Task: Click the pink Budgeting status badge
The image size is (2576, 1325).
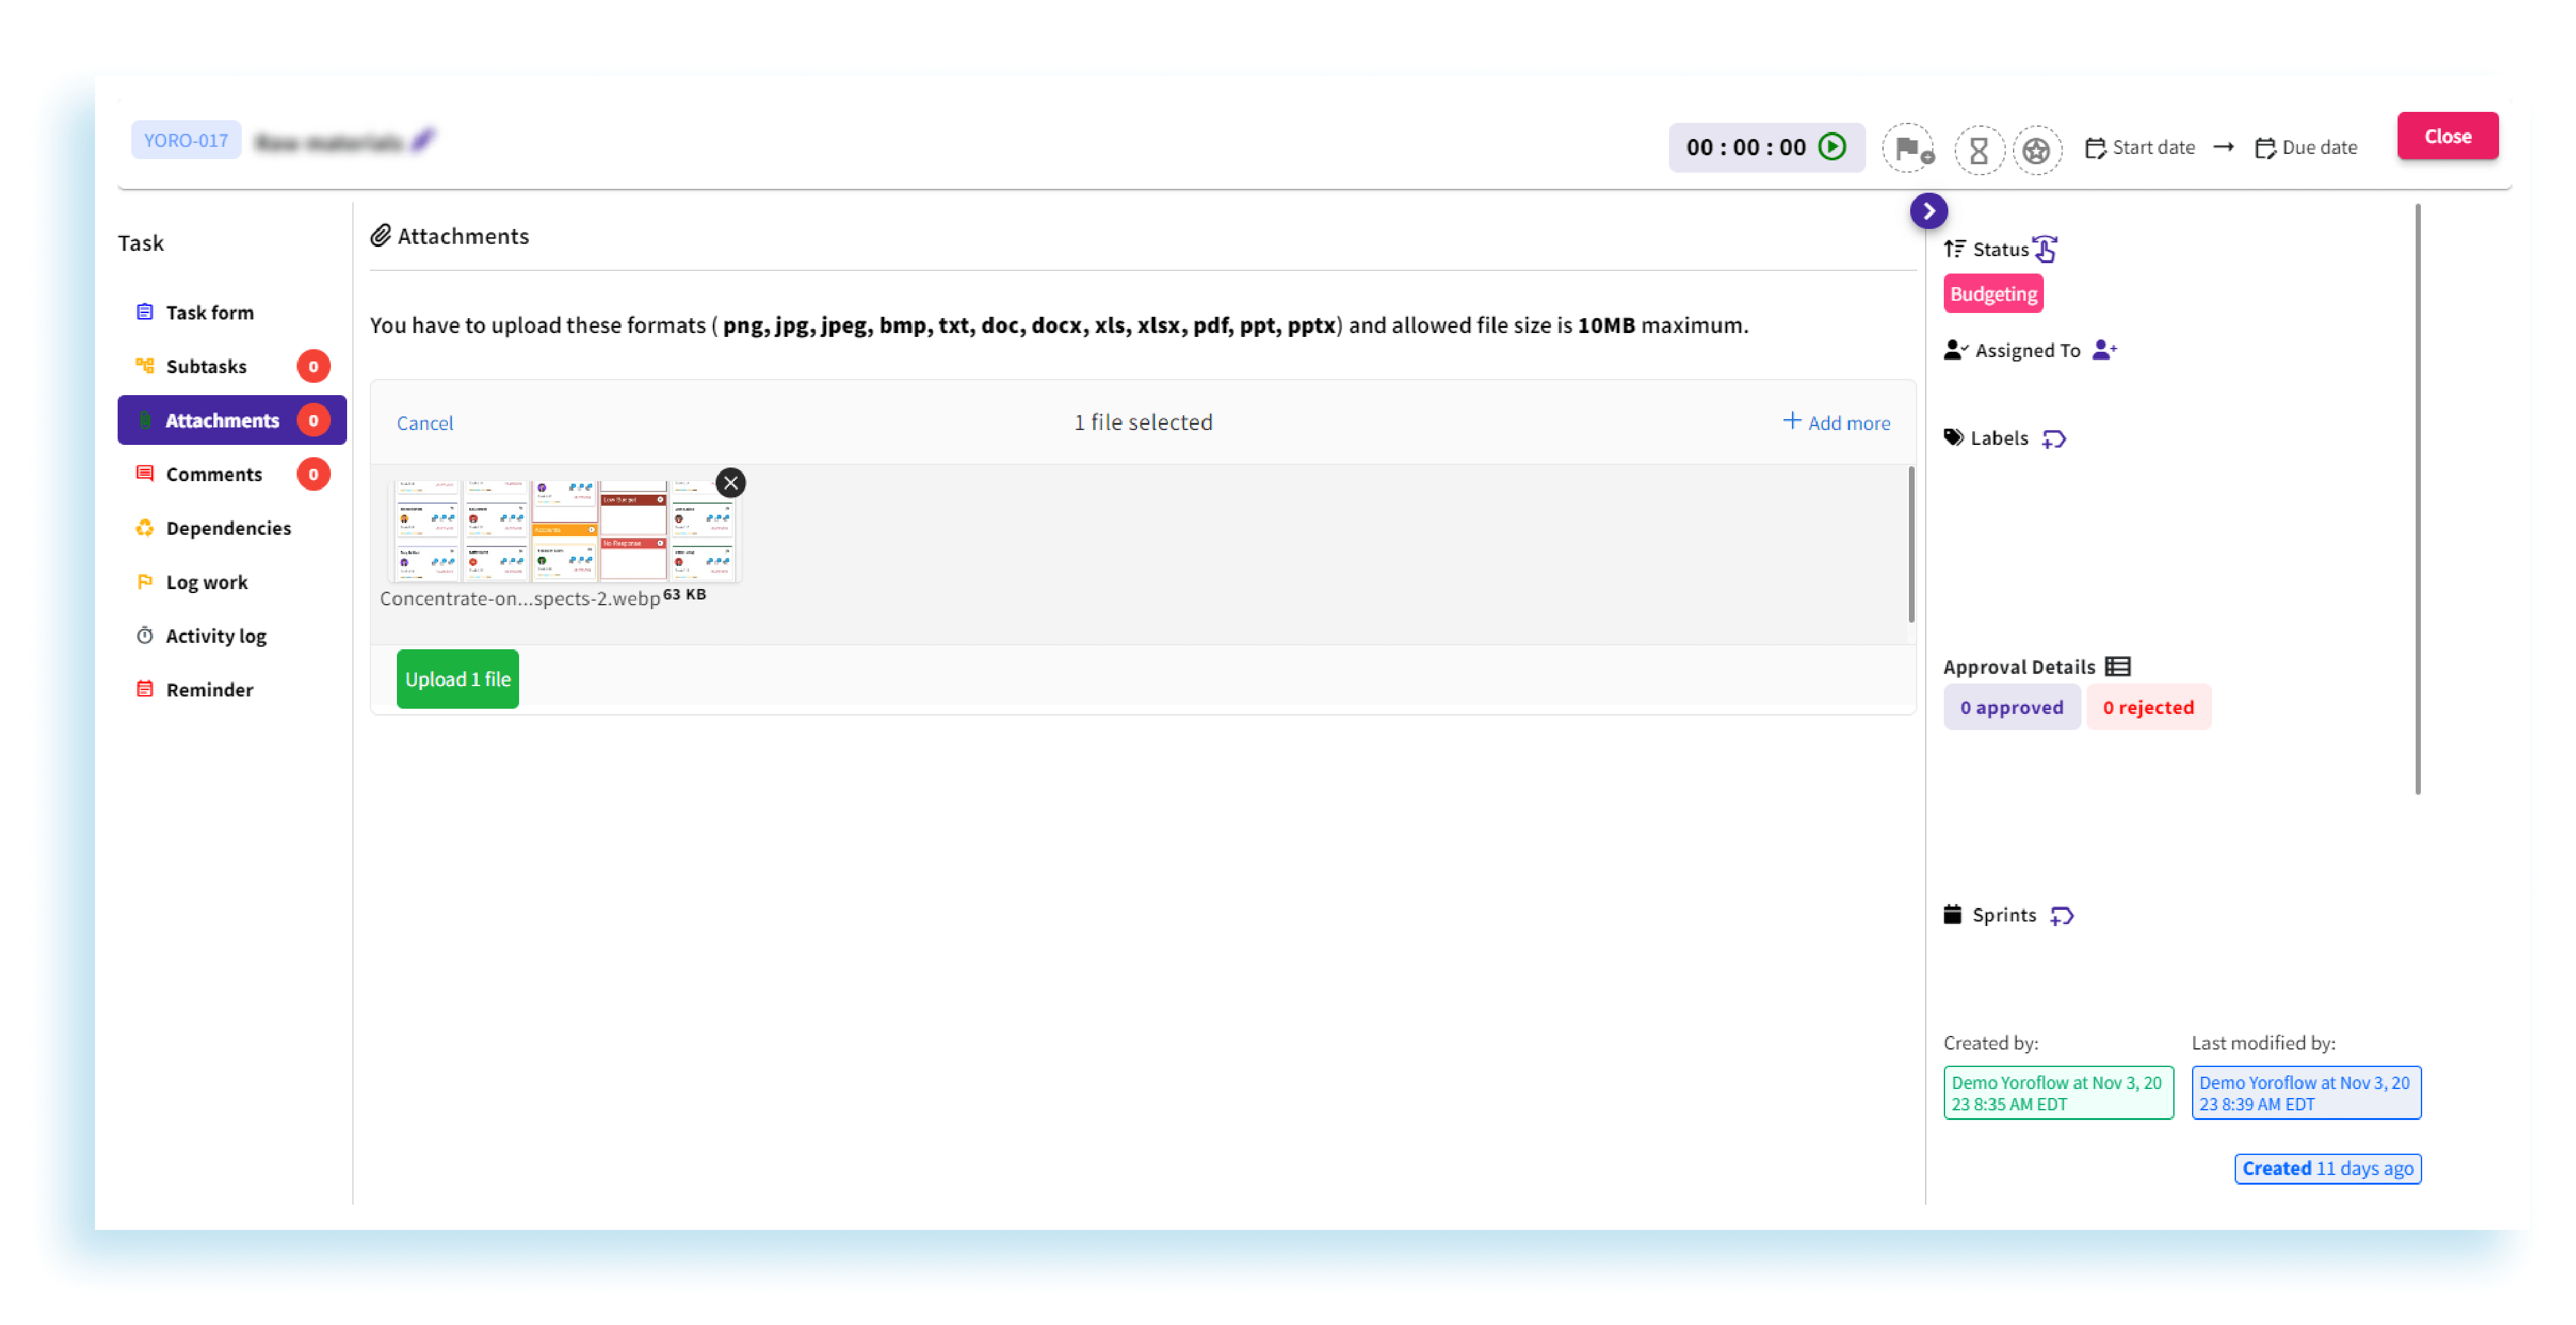Action: (1993, 293)
